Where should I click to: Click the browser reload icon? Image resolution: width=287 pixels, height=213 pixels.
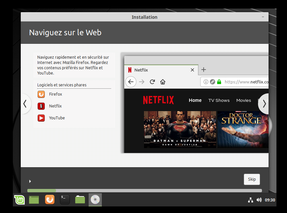tap(152, 82)
